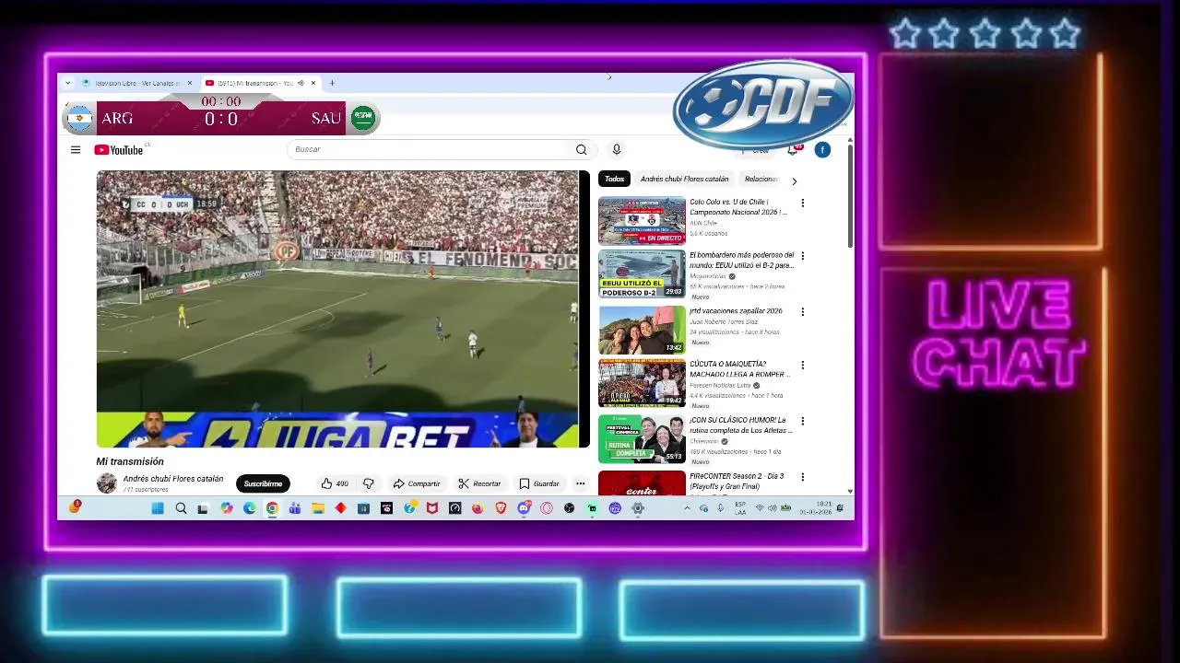Like the video with thumbs up
This screenshot has height=663, width=1180.
click(335, 483)
